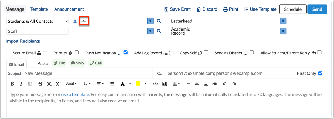Click the single student recipient icon
Screen dimensions: 334x119
point(75,21)
